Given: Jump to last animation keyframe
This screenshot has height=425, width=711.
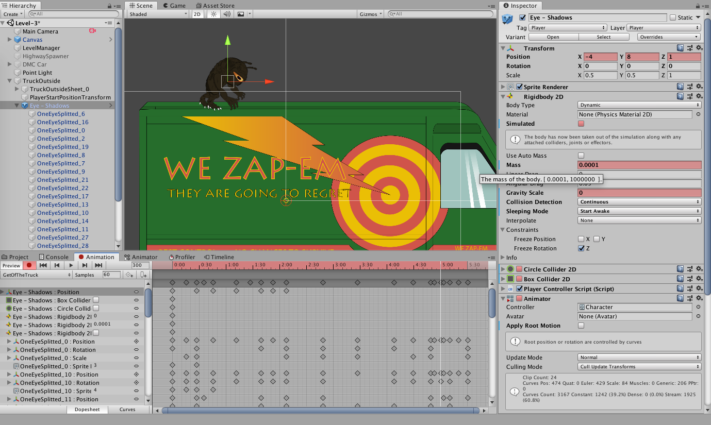Looking at the screenshot, I should tap(98, 265).
